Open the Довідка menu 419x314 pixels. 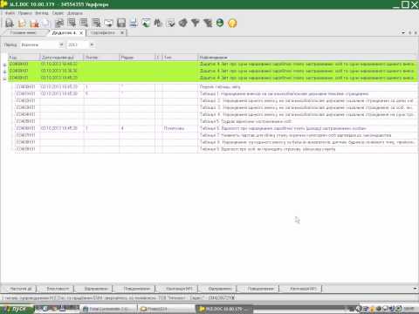point(75,13)
